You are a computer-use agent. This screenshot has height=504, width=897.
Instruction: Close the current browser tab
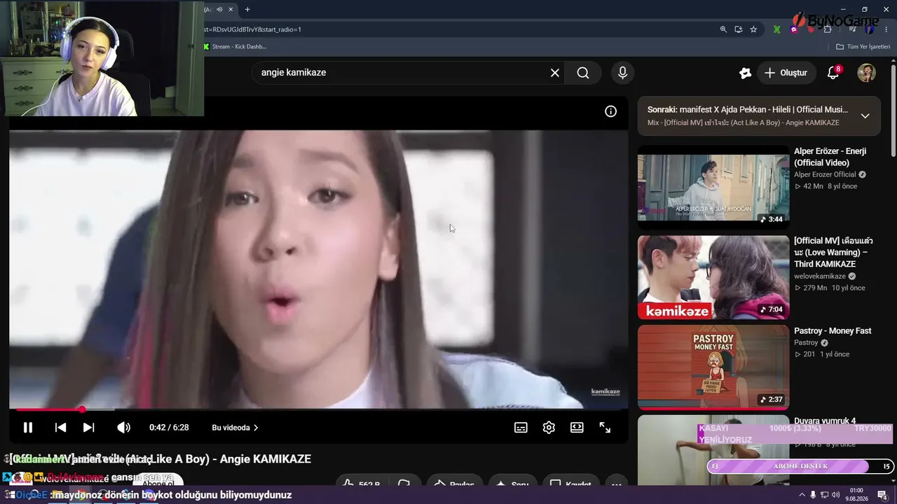tap(231, 10)
